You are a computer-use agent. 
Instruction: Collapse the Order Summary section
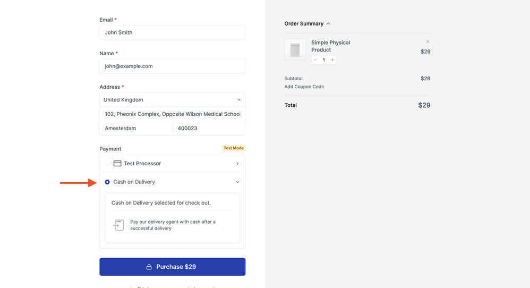[x=328, y=24]
